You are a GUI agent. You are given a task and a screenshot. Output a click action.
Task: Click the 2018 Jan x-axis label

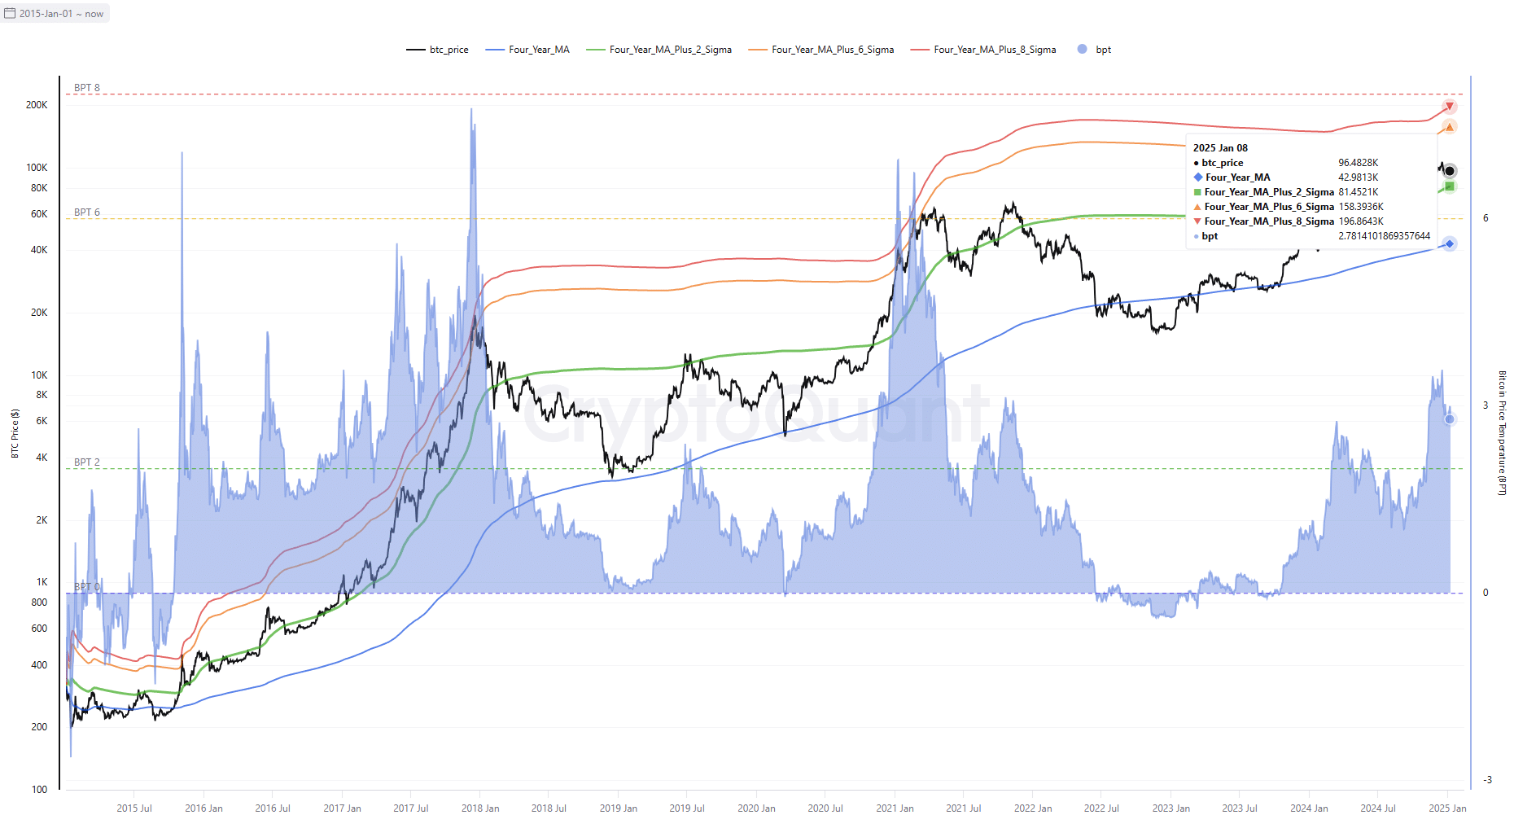480,808
